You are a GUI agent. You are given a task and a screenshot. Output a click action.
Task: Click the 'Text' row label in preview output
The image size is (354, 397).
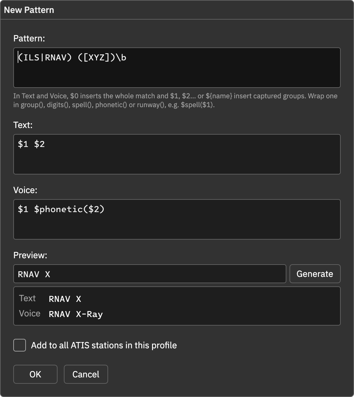[27, 298]
